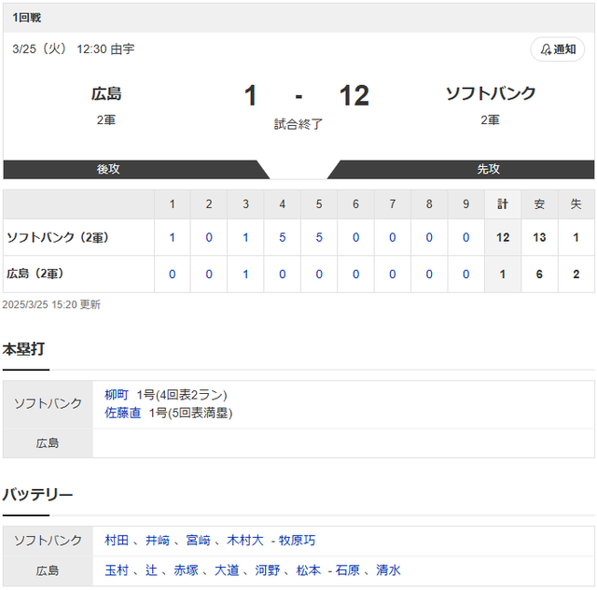Select Hiroshima 8th inning score 0
This screenshot has height=590, width=597.
click(x=429, y=274)
